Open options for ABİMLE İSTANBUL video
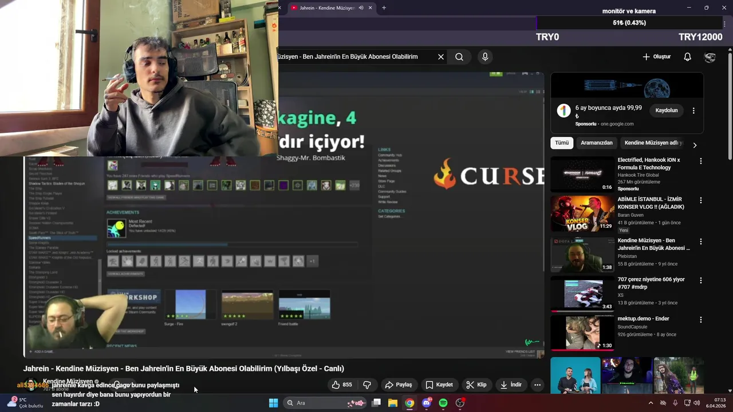Image resolution: width=733 pixels, height=412 pixels. [x=700, y=201]
